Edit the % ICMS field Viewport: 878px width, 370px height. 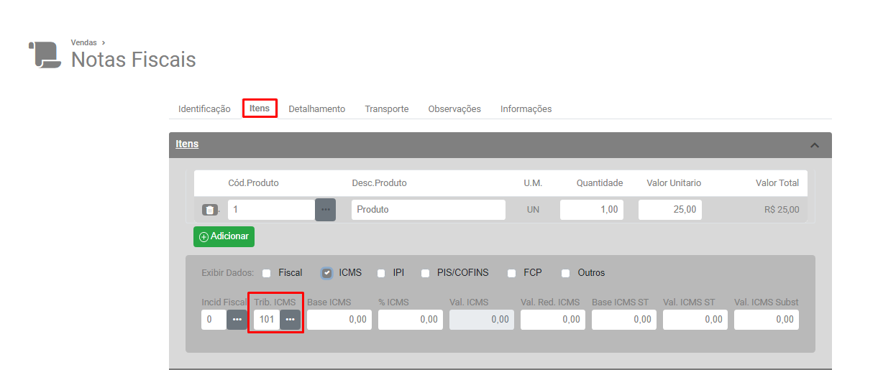click(411, 320)
